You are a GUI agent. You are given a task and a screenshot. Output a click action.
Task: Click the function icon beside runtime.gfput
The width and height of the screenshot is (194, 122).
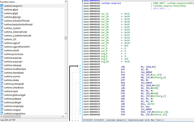pos(2,10)
